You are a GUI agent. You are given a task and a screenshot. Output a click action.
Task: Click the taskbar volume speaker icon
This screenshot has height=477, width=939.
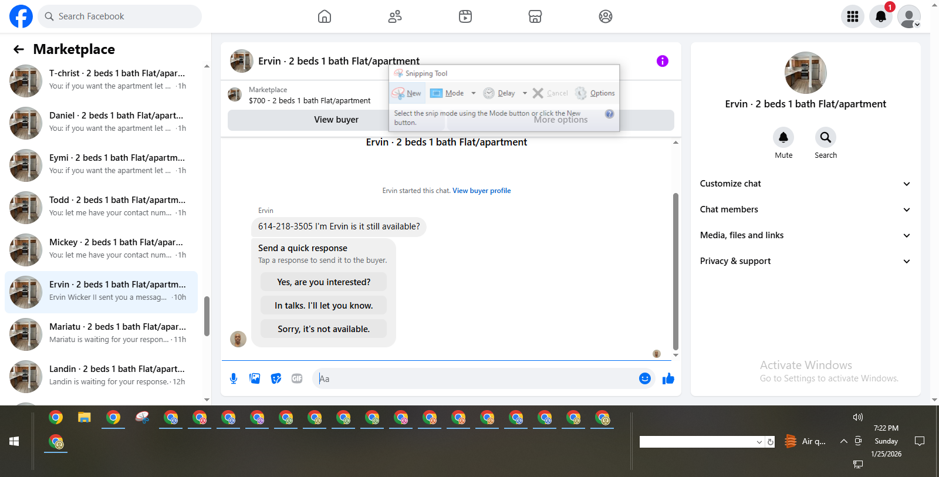857,417
